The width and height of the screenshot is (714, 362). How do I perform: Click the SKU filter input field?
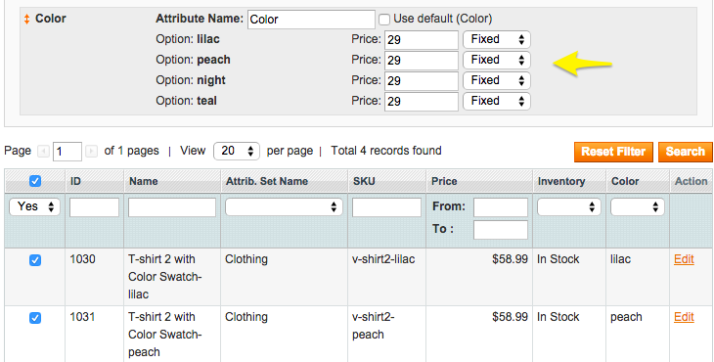[x=386, y=207]
